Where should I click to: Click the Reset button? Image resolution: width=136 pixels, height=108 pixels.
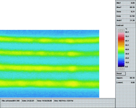click(x=121, y=74)
